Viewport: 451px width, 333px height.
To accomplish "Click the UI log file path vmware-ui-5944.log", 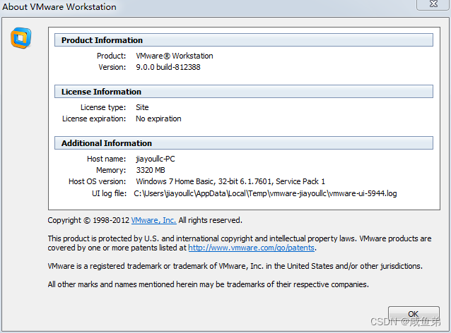I will pyautogui.click(x=265, y=193).
